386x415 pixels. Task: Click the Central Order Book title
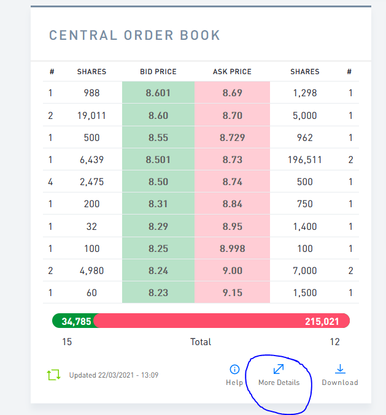pyautogui.click(x=134, y=35)
